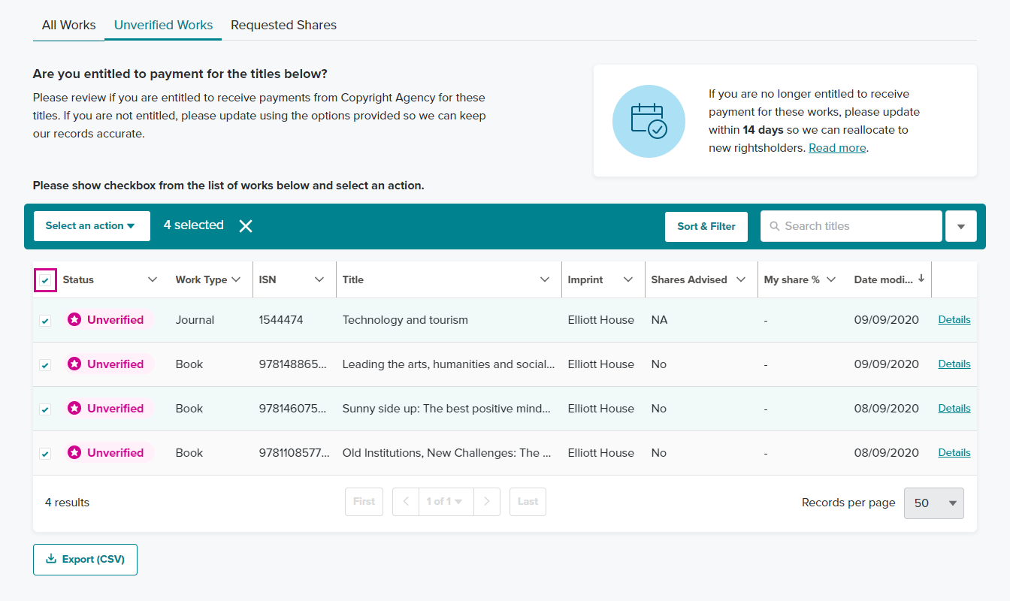Open the 1 of 1 page selector

point(446,502)
